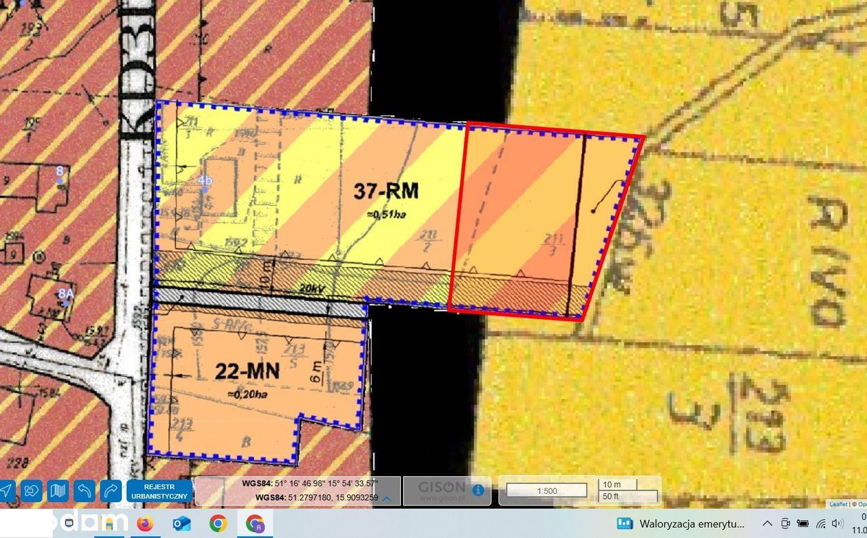Show hidden system tray icons chevron

(767, 524)
